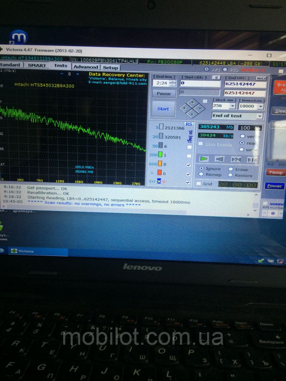This screenshot has width=286, height=381.
Task: Click the left arrow of the diamond pad
Action: coord(185,108)
